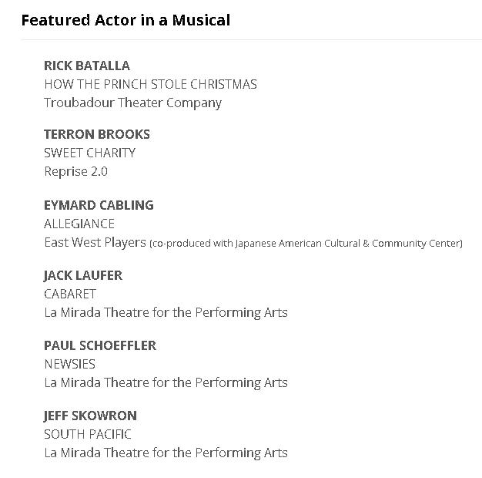Select the name Terron Brooks
482x478 pixels.
97,134
